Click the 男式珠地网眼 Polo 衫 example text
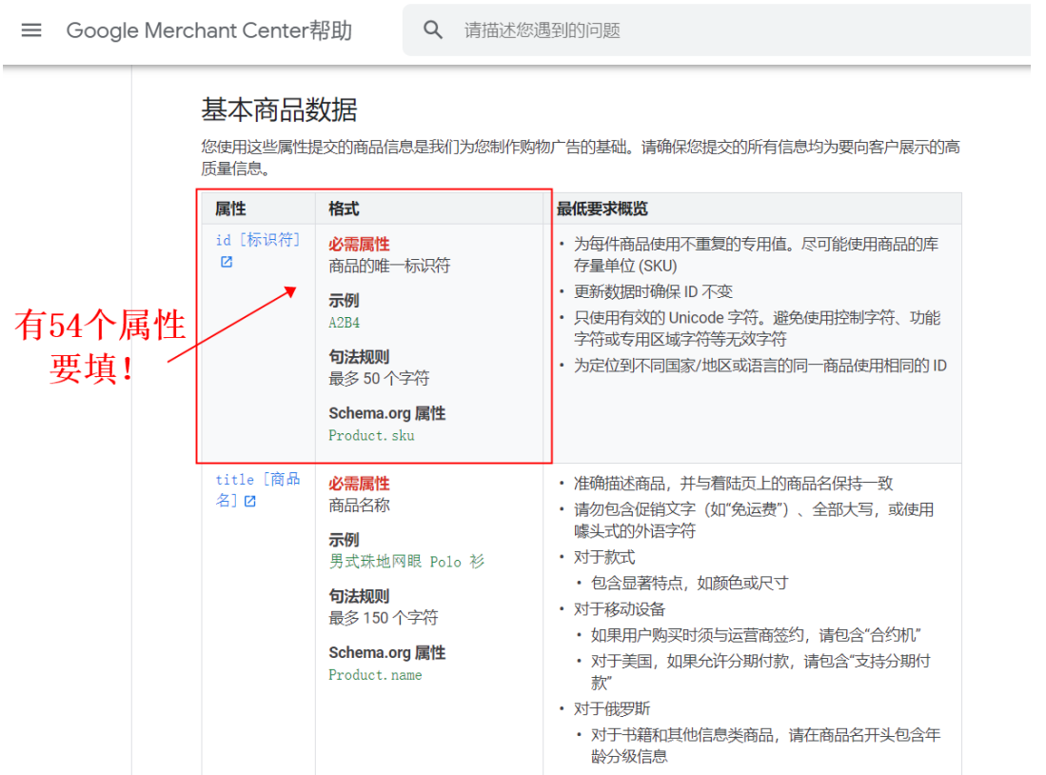Screen dimensions: 1046x775 406,562
